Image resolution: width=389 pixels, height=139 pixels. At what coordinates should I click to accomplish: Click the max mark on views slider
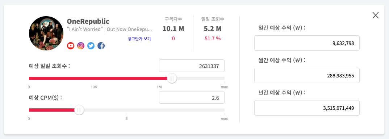pos(224,87)
